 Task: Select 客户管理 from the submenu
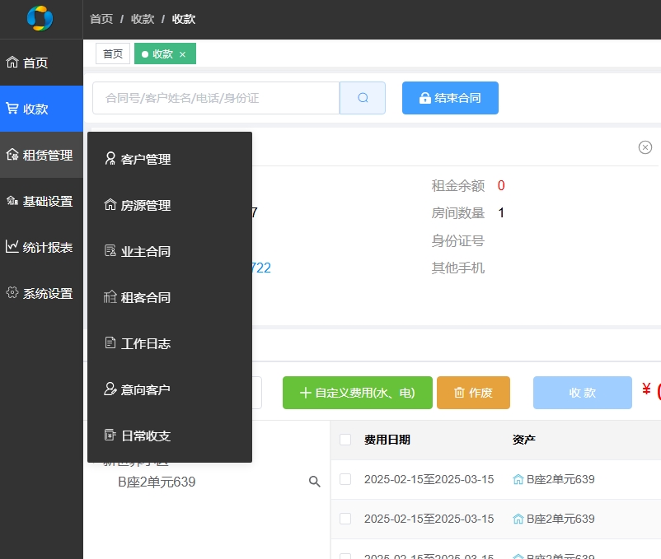tap(145, 159)
